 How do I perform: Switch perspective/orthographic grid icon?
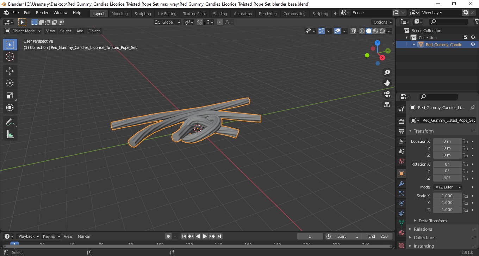point(387,105)
